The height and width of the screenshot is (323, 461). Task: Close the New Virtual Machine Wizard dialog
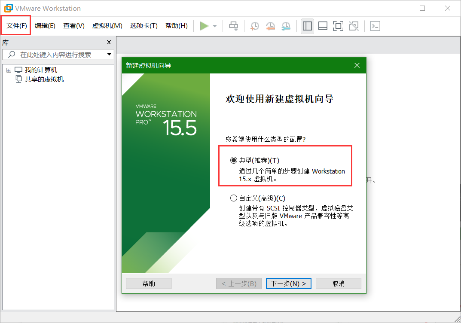[357, 65]
